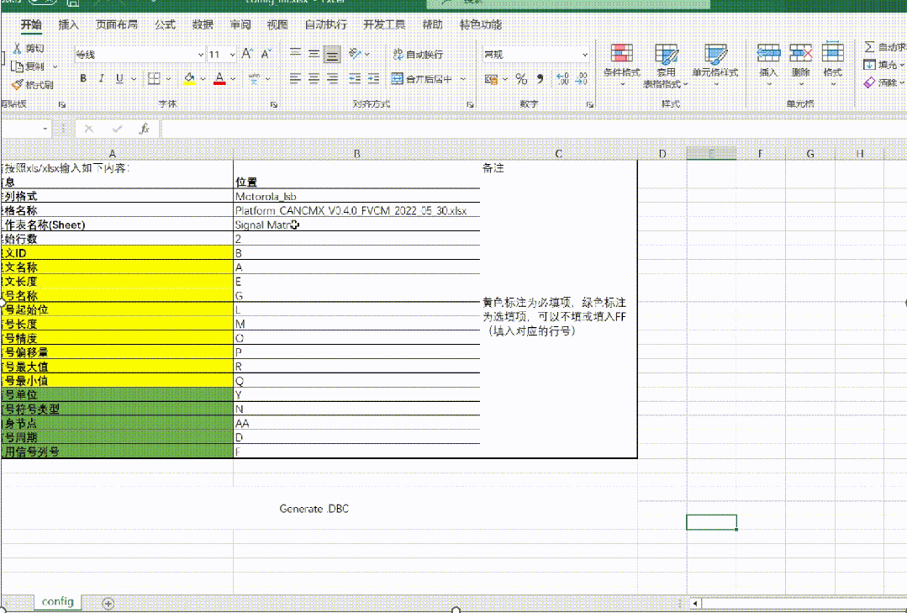Increase the cell indent
907x613 pixels.
(x=374, y=78)
